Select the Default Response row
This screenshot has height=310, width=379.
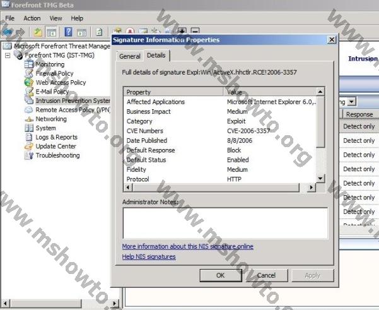coord(220,150)
